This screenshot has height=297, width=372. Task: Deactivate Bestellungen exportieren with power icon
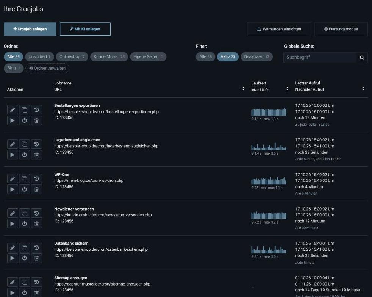click(25, 120)
